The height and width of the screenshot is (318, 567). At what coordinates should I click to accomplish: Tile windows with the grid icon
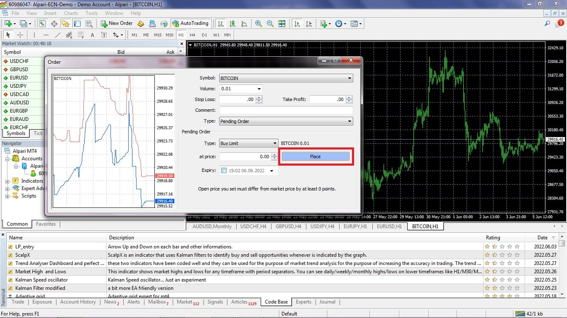coord(282,24)
